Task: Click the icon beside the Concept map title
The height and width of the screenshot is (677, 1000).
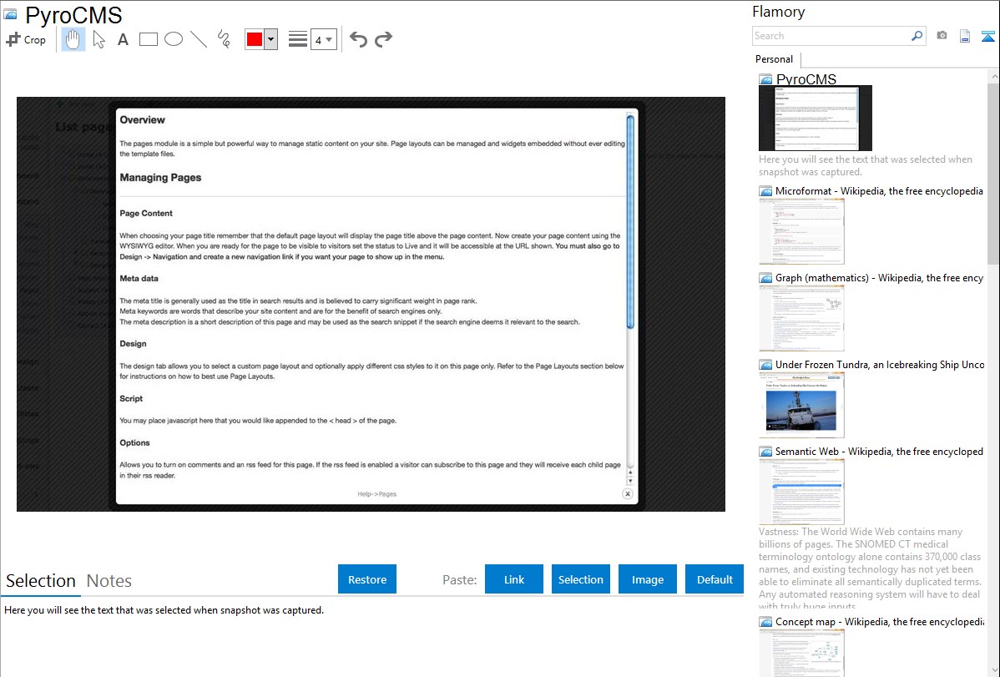Action: (x=766, y=621)
